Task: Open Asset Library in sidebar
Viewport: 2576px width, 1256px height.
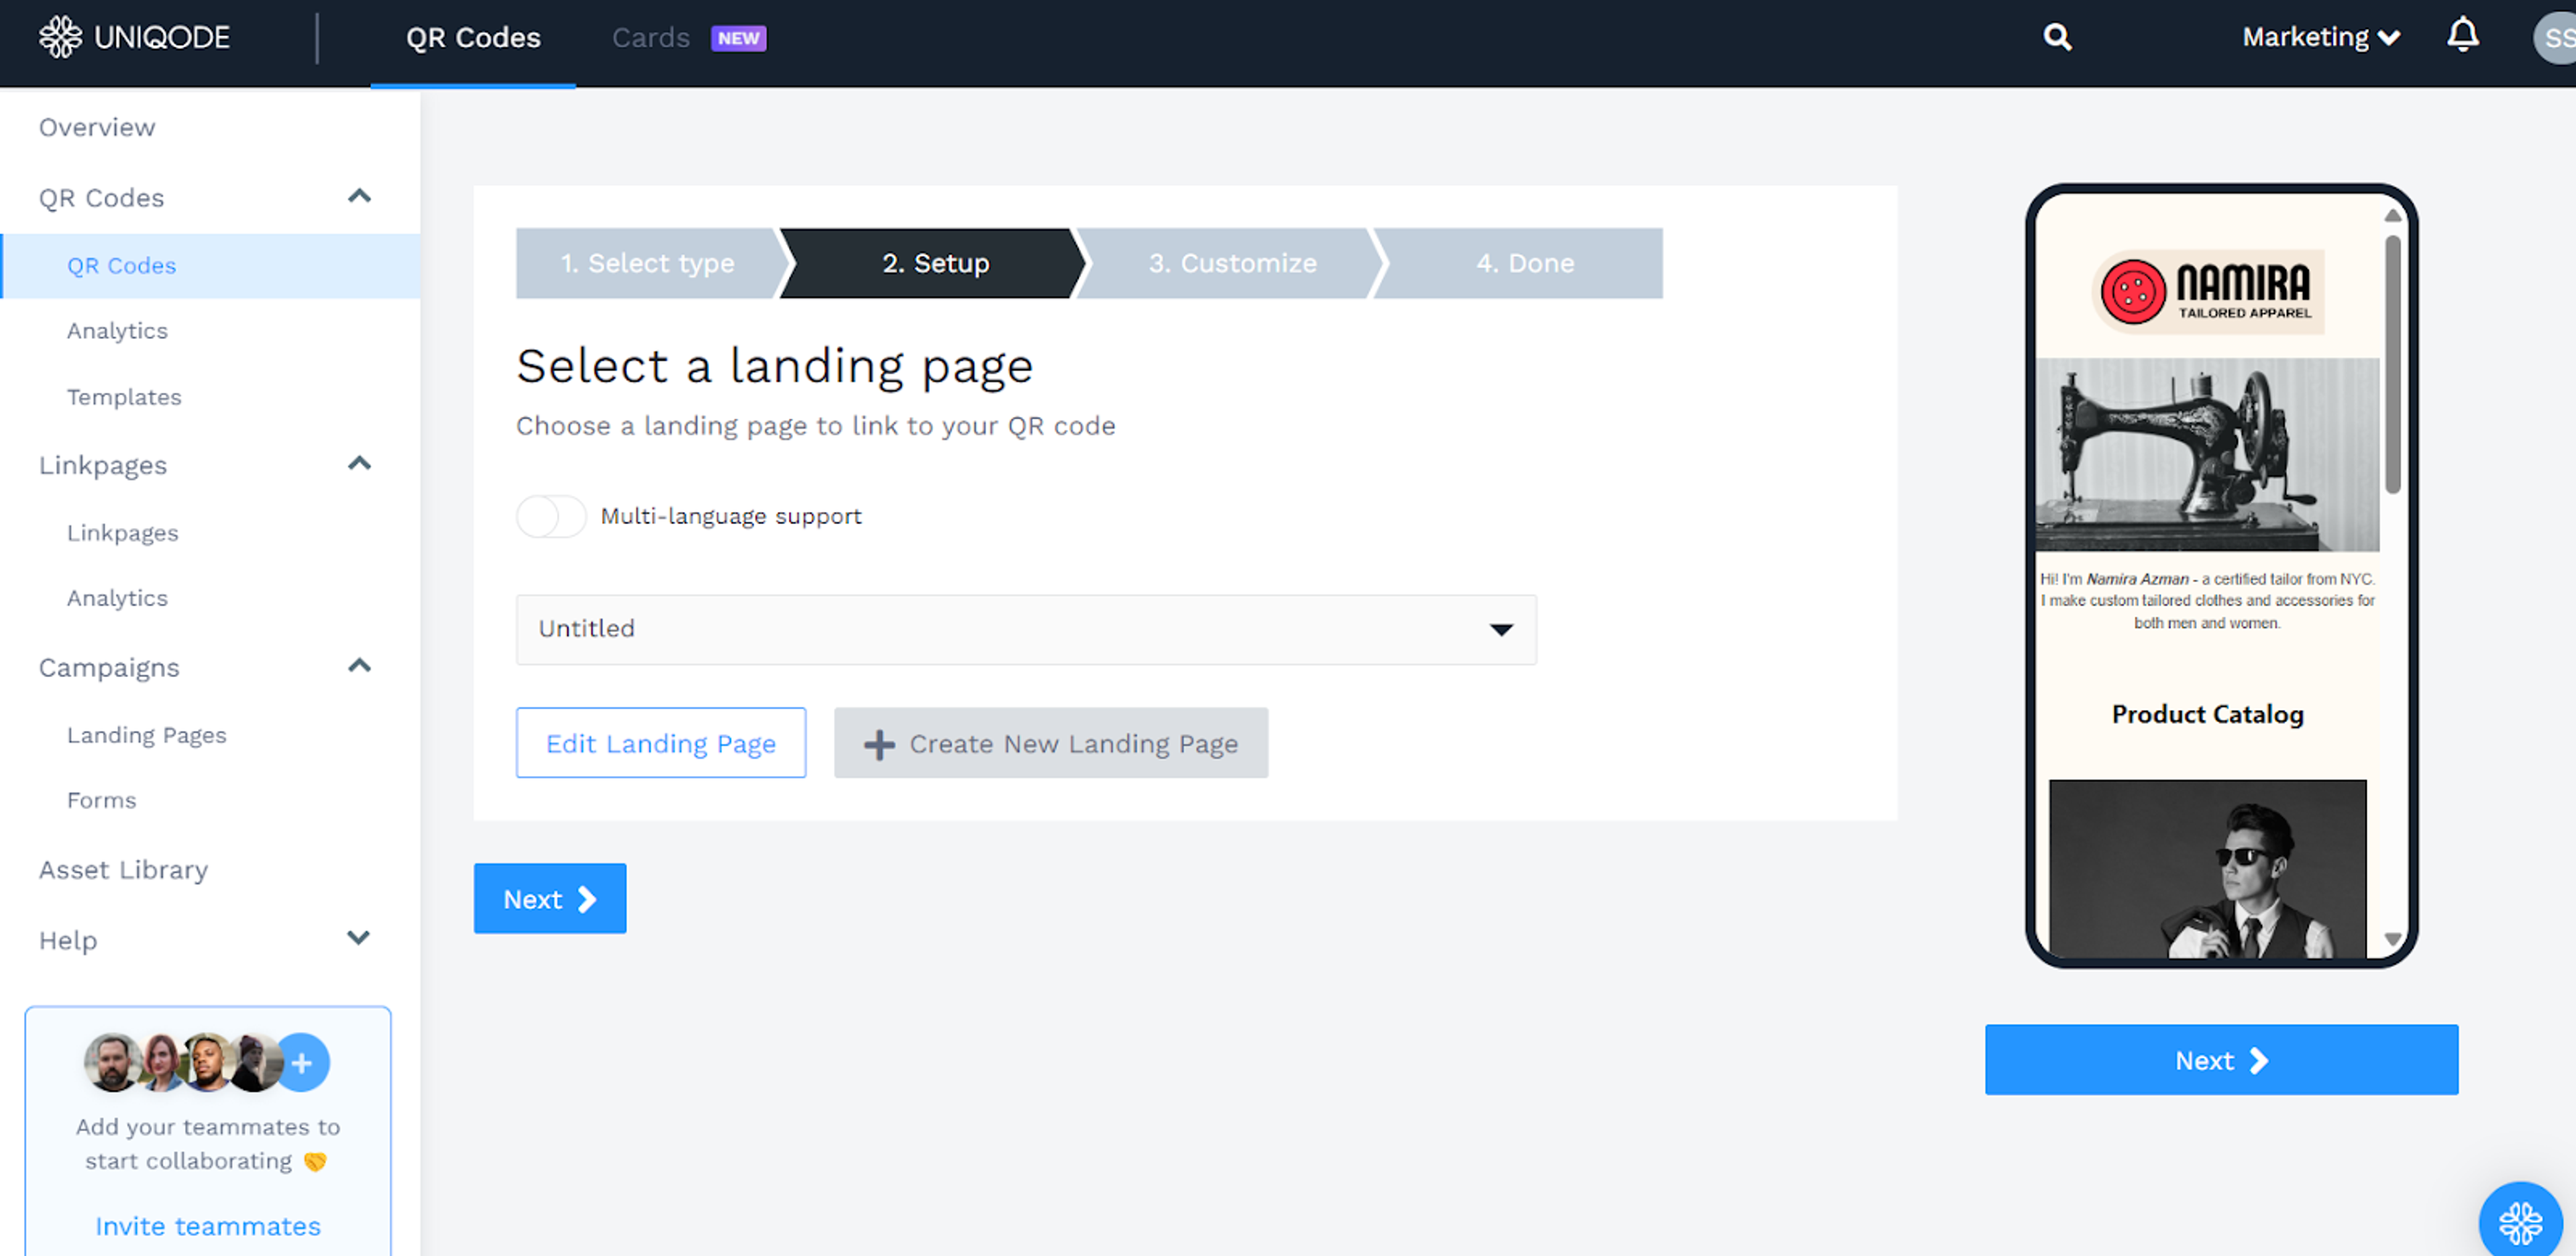Action: coord(123,870)
